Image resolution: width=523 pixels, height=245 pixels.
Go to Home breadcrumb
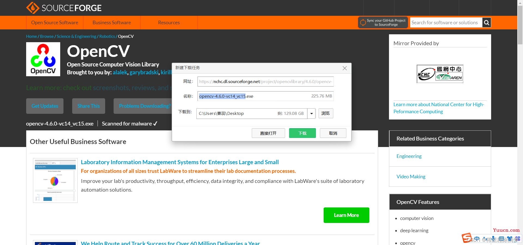(x=32, y=36)
